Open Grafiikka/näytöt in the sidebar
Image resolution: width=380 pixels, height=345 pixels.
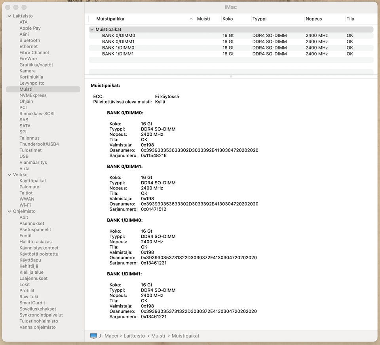[36, 65]
